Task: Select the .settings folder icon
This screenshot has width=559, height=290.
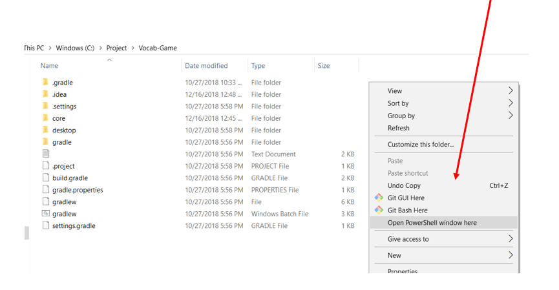Action: (x=45, y=106)
